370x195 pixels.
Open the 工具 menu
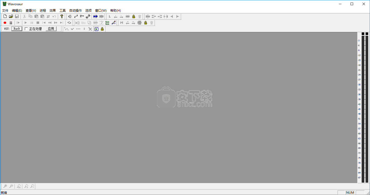63,11
